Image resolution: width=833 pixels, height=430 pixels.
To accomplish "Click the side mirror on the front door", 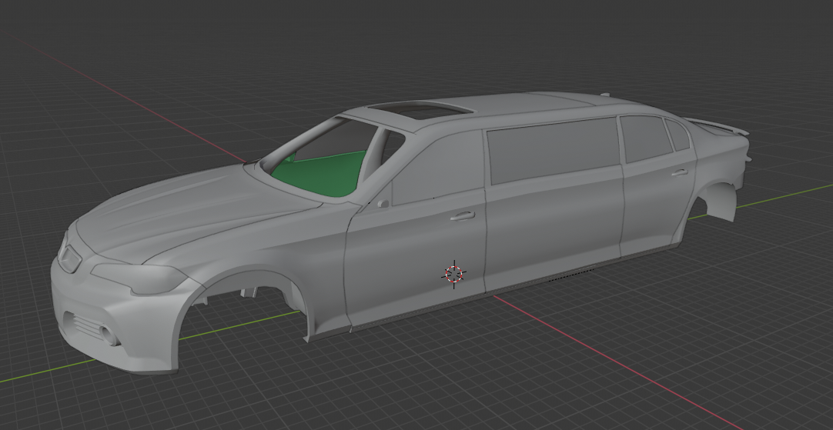I will (x=383, y=204).
